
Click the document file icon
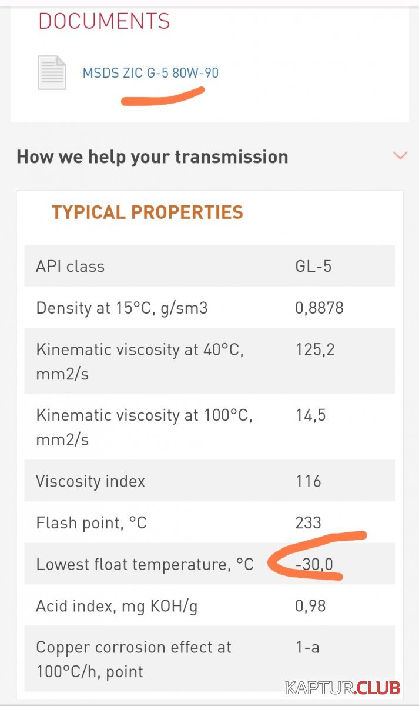(52, 73)
